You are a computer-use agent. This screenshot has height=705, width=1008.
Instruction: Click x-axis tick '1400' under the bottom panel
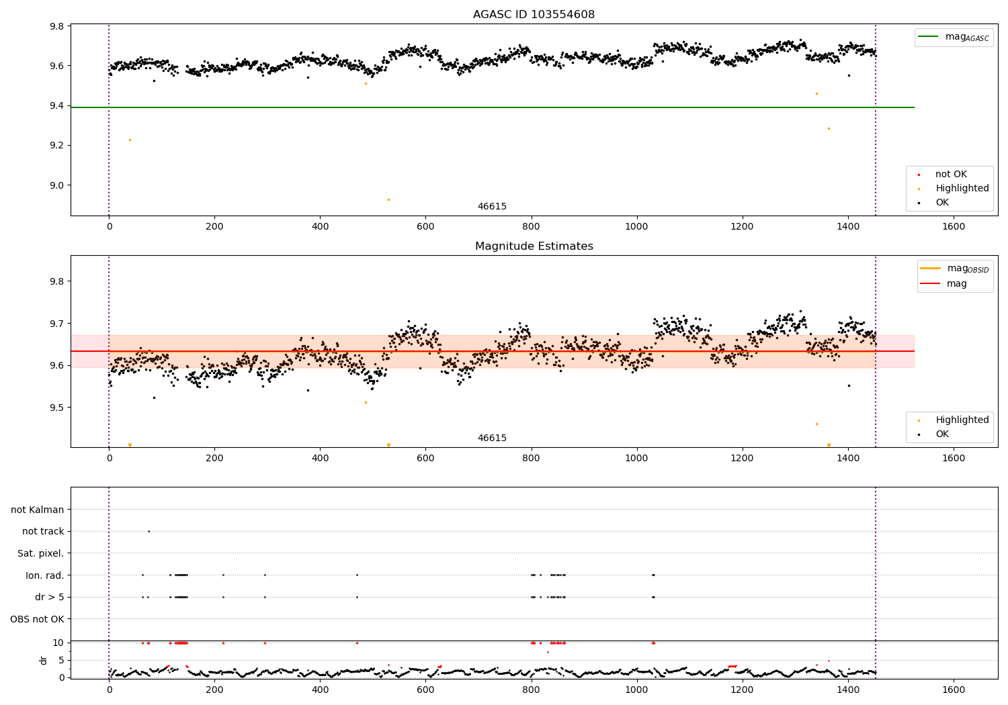[x=848, y=690]
